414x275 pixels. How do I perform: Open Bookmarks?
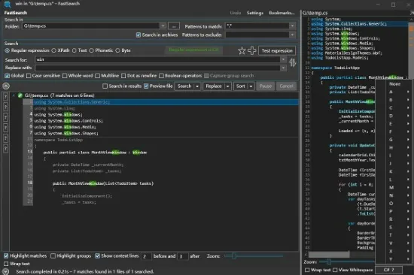coord(282,13)
